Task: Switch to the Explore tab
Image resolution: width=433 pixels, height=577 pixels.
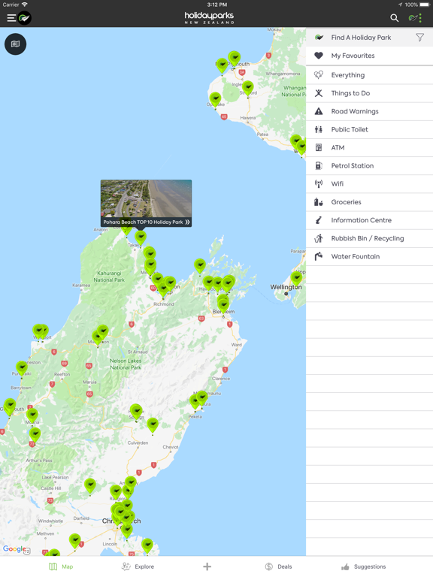Action: coord(138,566)
